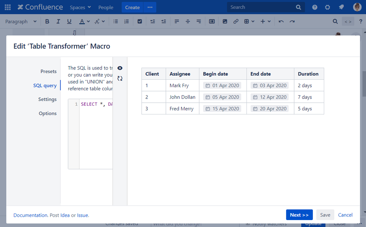Click the indent icon
Image resolution: width=366 pixels, height=227 pixels.
point(164,22)
